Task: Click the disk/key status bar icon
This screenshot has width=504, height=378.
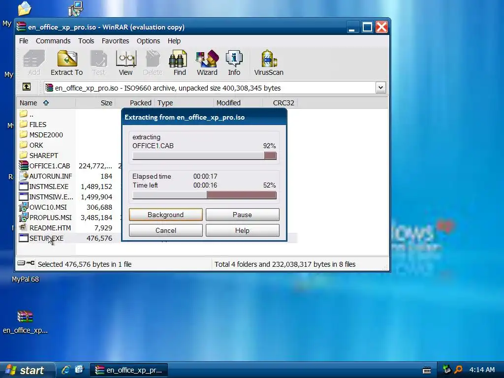Action: 26,263
